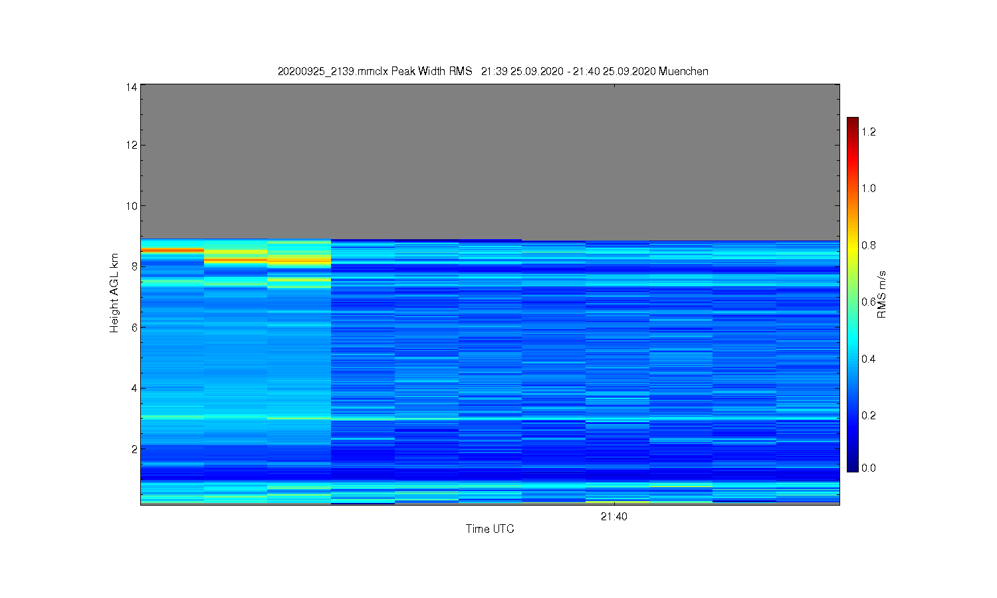Viewport: 997px width, 598px height.
Task: Click the colorbar gradient strip
Action: point(853,294)
